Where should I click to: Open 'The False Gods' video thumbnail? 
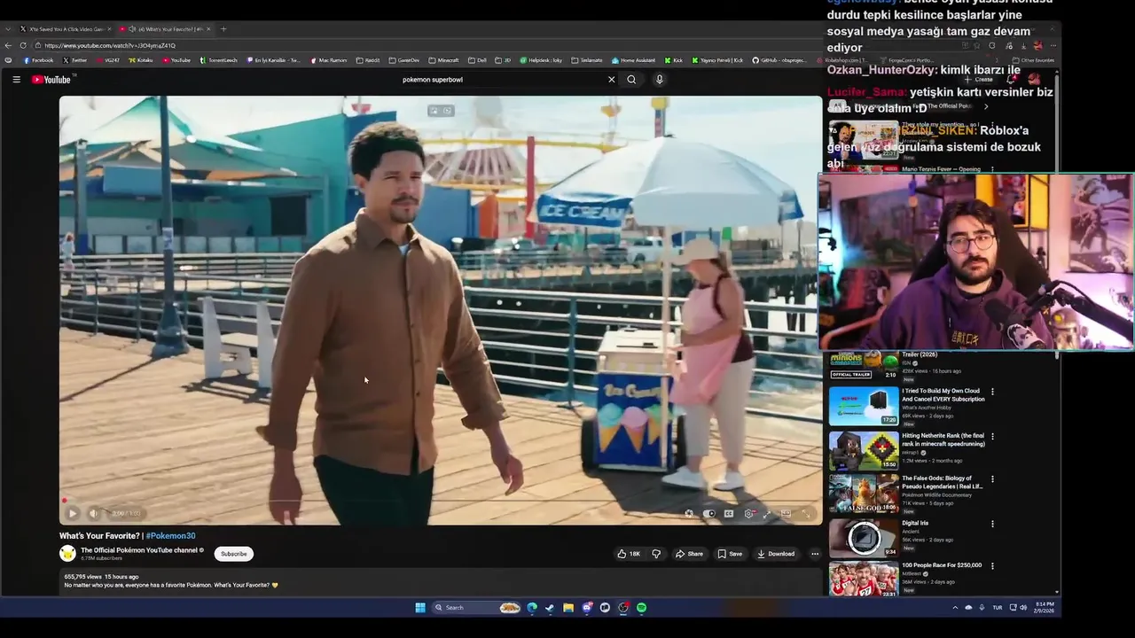tap(864, 494)
